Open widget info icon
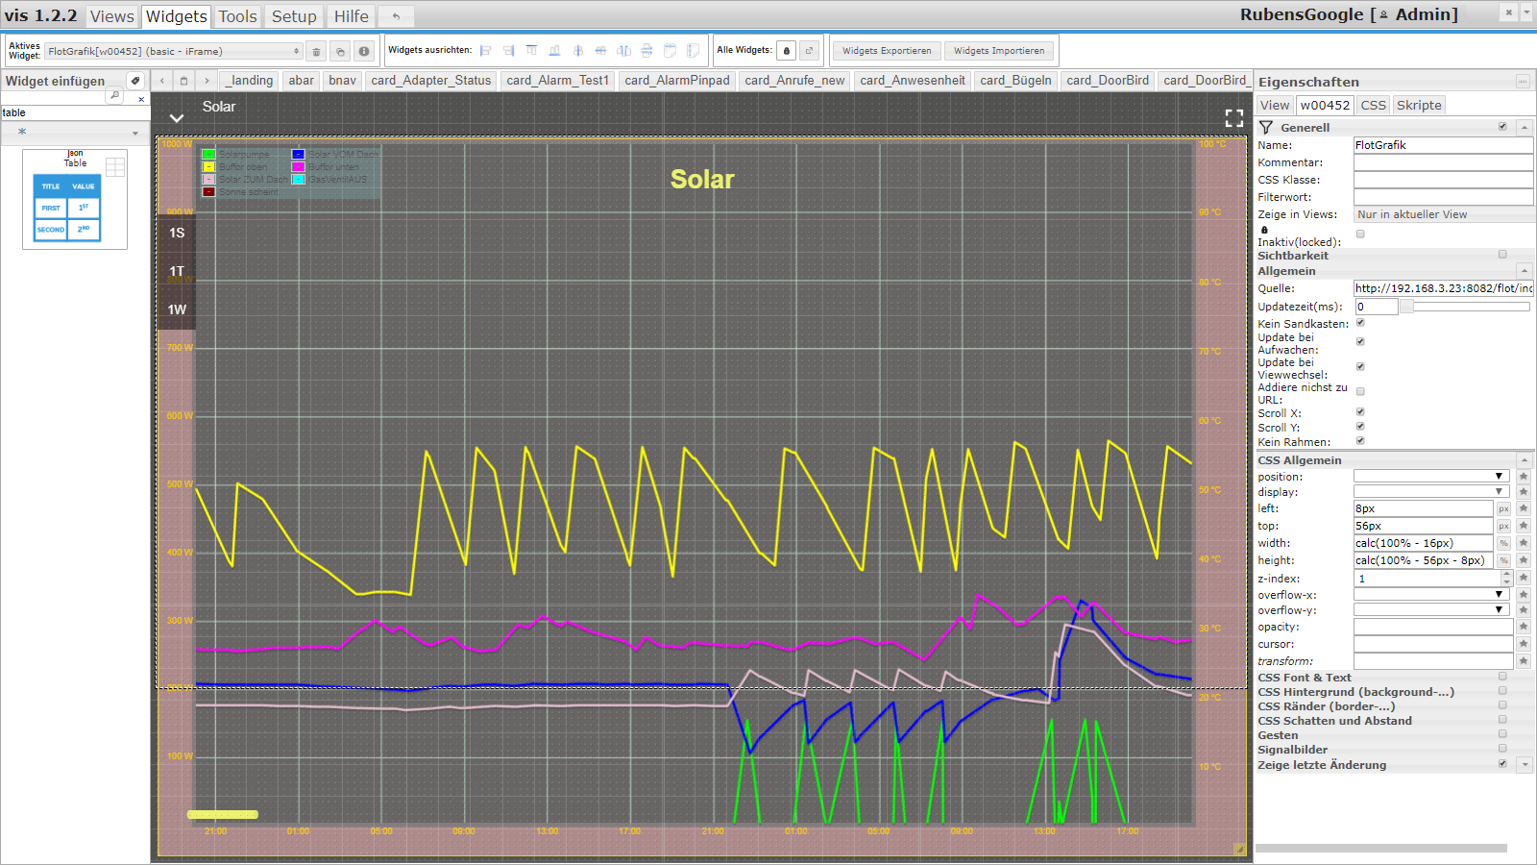1537x865 pixels. (x=364, y=52)
